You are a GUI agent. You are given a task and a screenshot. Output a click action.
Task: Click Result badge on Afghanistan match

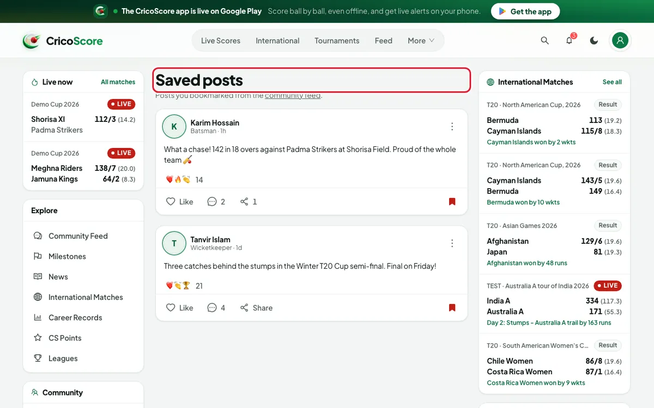pyautogui.click(x=608, y=225)
